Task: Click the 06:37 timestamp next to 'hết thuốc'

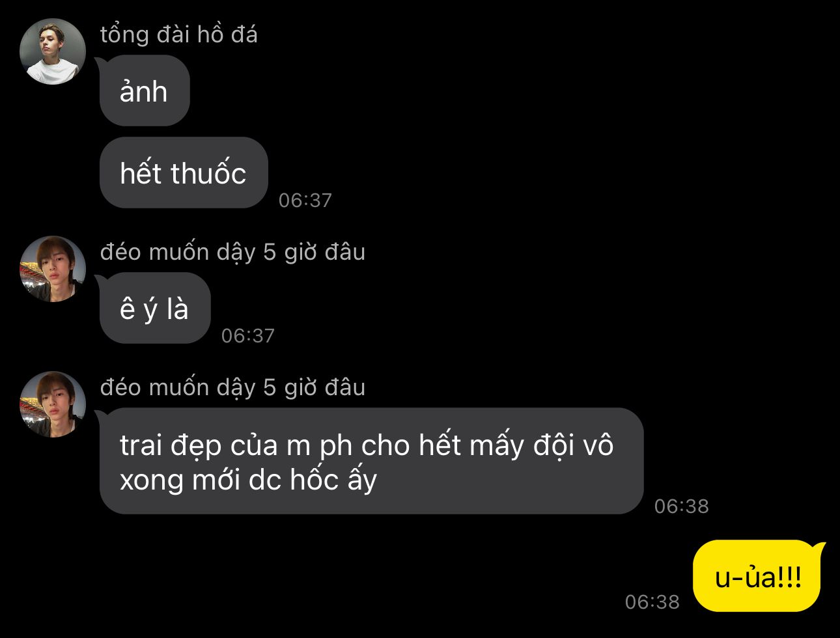Action: (305, 200)
